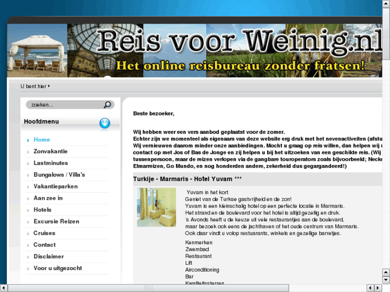
Task: Click the horizontal scrollbar thumb
Action: click(x=149, y=288)
